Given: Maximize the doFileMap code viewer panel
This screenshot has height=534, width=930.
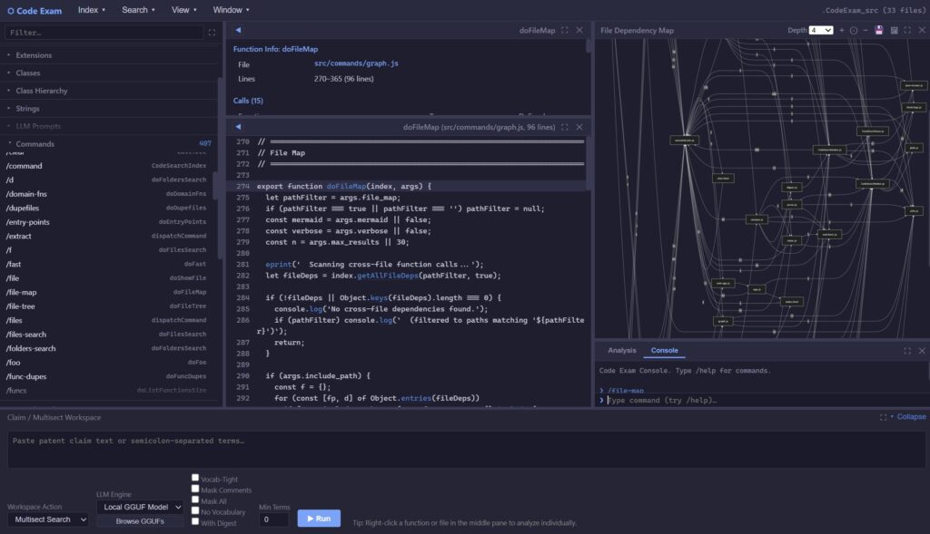Looking at the screenshot, I should 565,127.
